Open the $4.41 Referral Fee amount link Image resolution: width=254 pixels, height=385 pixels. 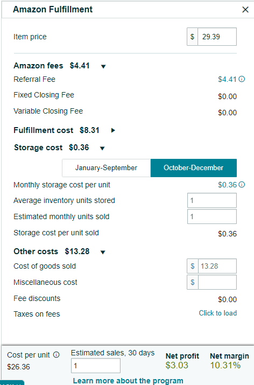[227, 79]
